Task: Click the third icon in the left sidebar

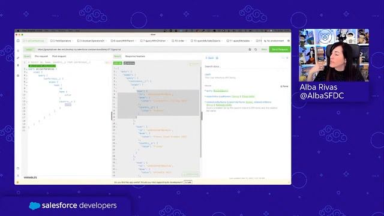Action: pos(18,65)
